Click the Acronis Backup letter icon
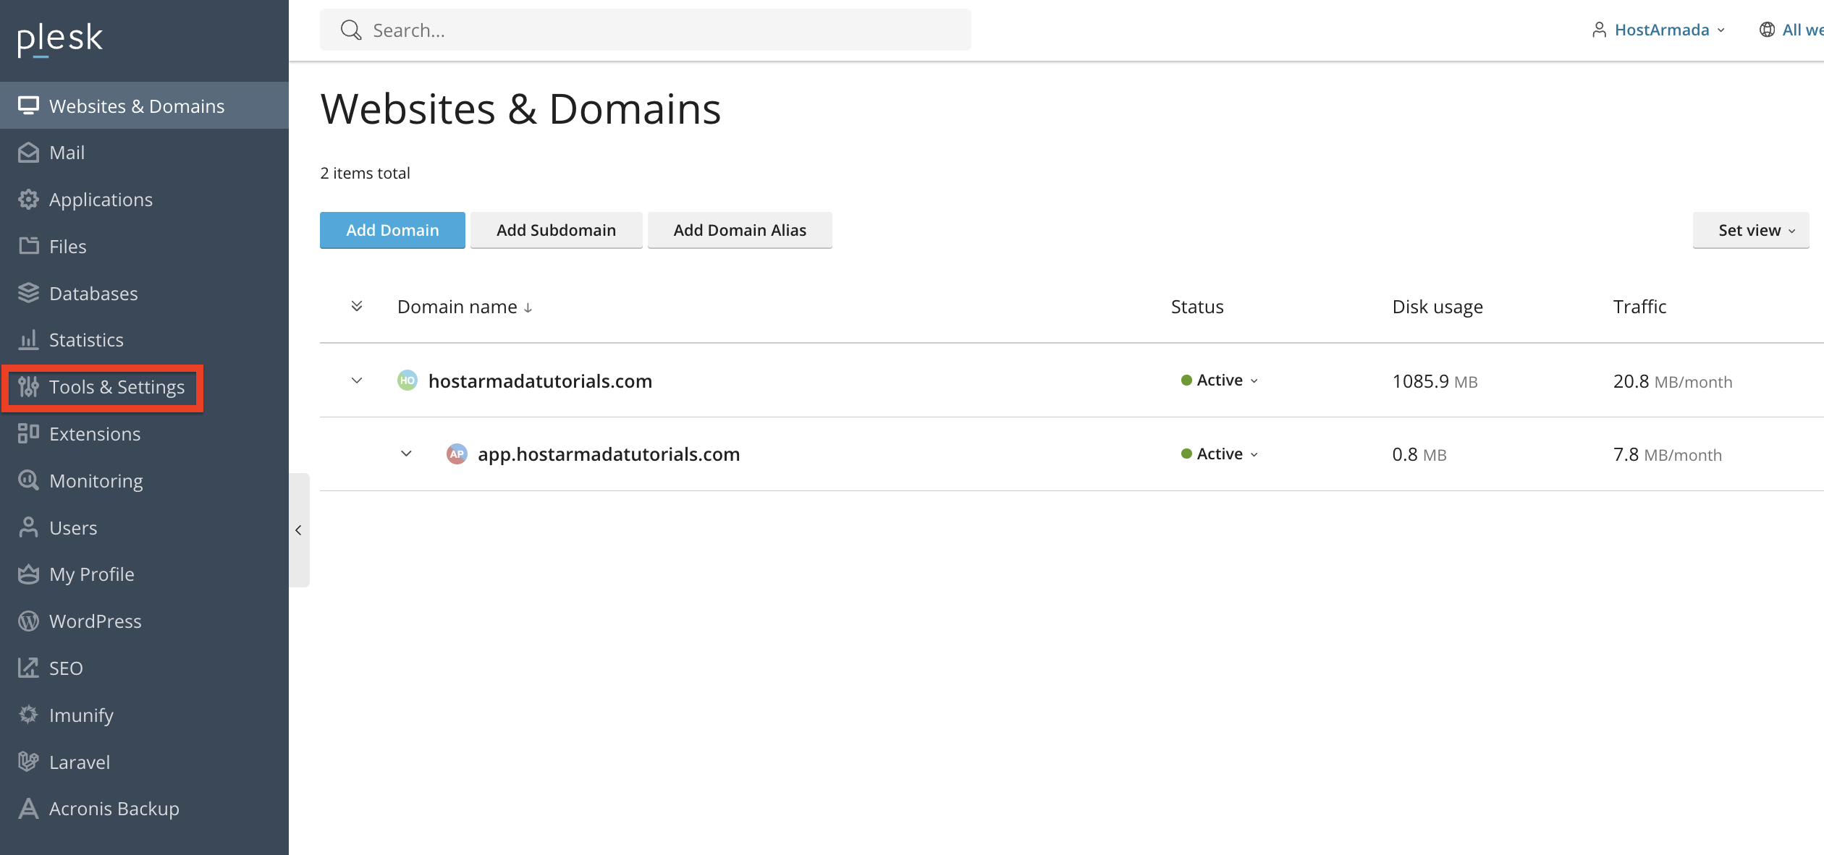Screen dimensions: 1824x855 [x=28, y=809]
